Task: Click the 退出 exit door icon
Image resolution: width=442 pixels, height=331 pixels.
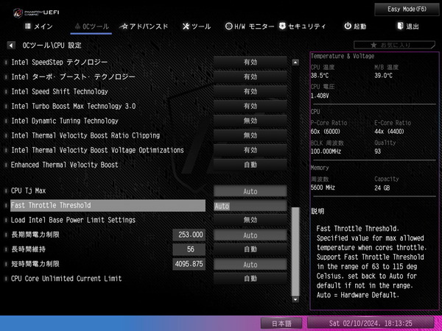Action: tap(400, 26)
